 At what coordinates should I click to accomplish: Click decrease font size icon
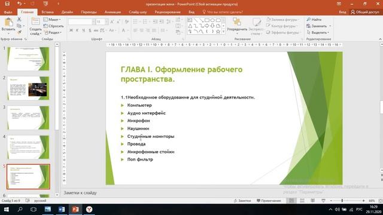click(x=118, y=22)
